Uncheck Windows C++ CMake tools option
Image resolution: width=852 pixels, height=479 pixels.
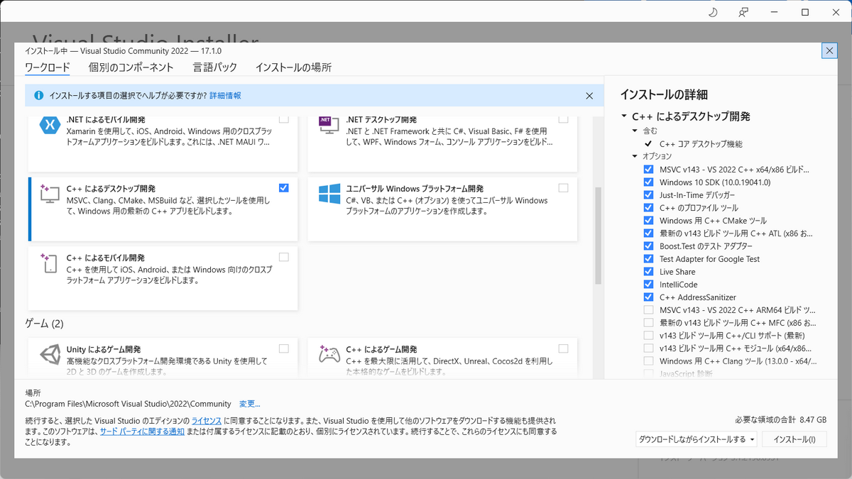pos(648,221)
